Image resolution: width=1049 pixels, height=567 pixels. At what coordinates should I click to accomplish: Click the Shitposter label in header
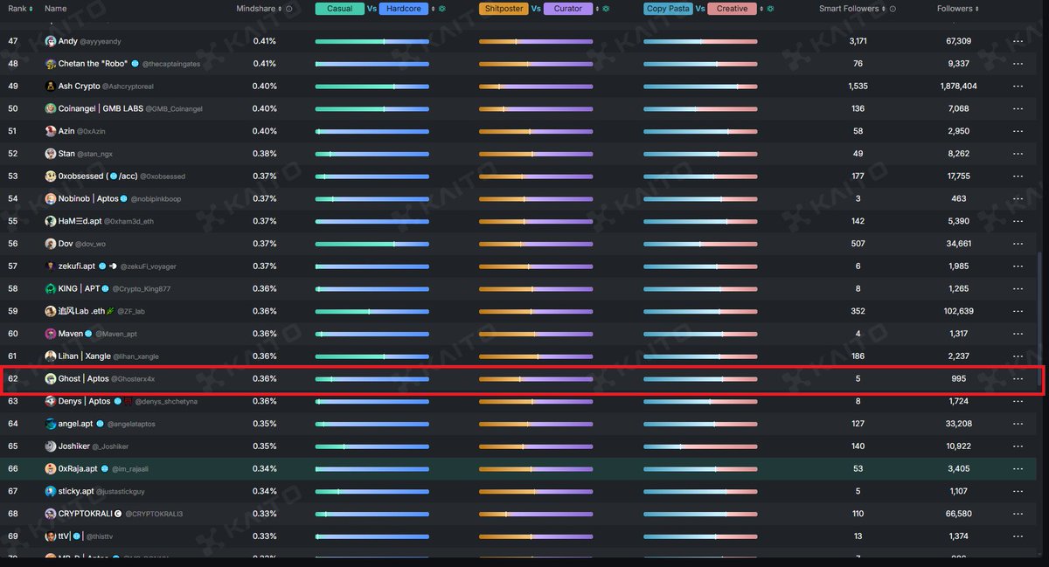pyautogui.click(x=504, y=9)
